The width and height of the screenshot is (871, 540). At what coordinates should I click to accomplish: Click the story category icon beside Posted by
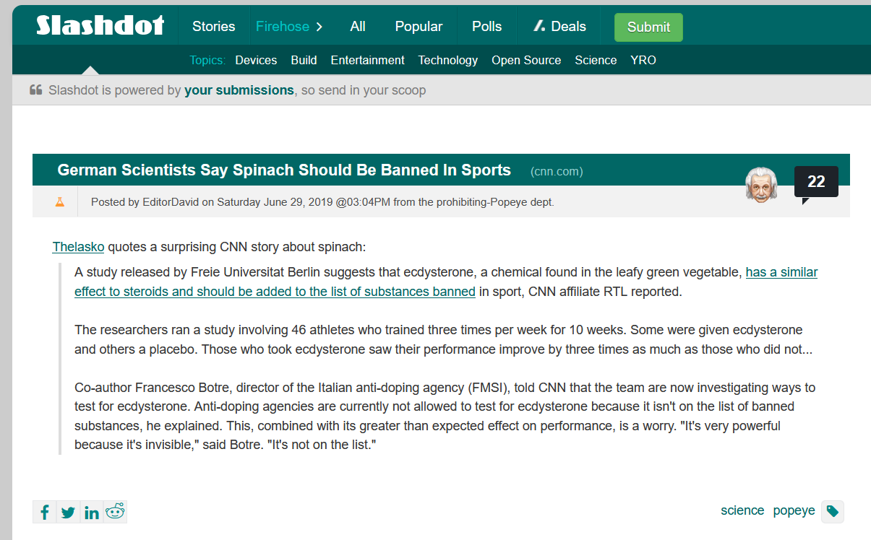tap(59, 202)
